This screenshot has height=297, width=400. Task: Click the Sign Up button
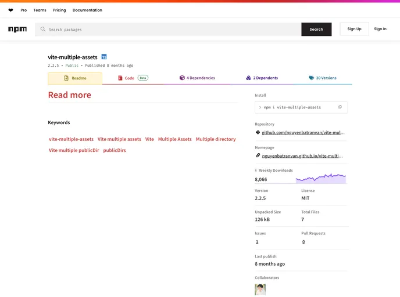click(354, 29)
